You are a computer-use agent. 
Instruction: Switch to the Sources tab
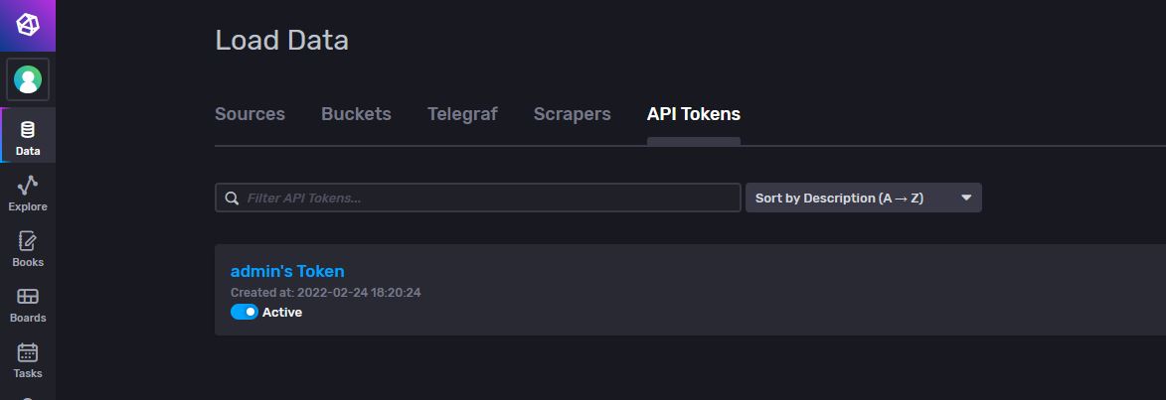coord(250,114)
